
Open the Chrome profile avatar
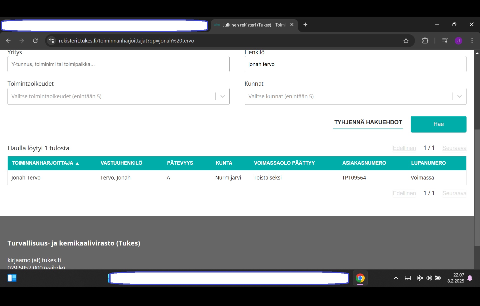458,41
